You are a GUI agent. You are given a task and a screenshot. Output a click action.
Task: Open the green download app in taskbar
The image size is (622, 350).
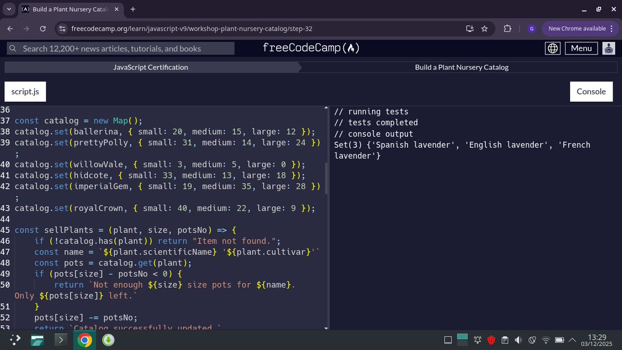click(x=108, y=340)
